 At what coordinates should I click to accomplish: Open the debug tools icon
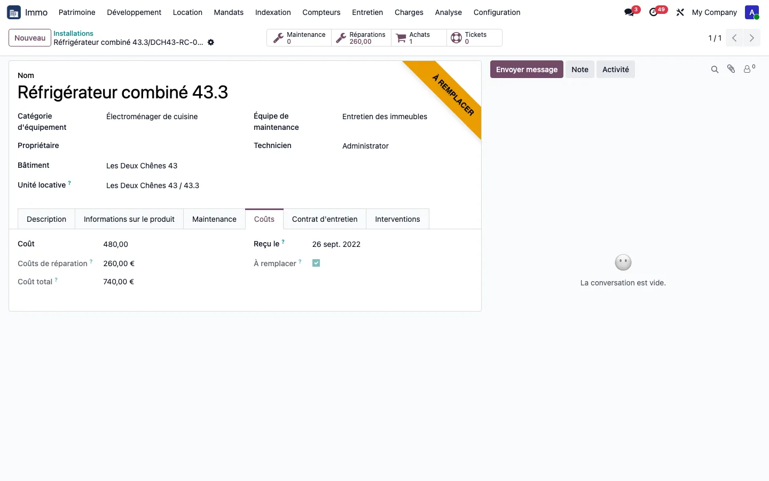coord(680,12)
